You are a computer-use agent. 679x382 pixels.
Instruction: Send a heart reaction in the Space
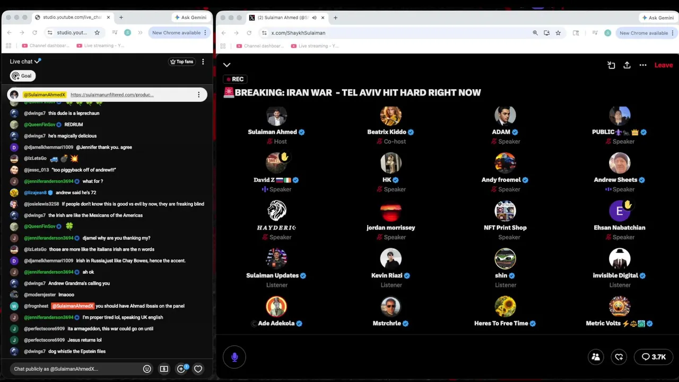[619, 357]
